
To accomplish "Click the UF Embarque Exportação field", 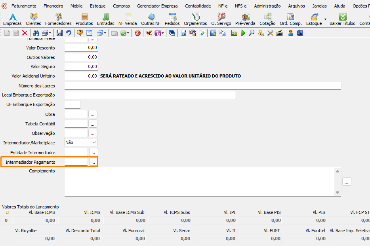I will [72, 105].
